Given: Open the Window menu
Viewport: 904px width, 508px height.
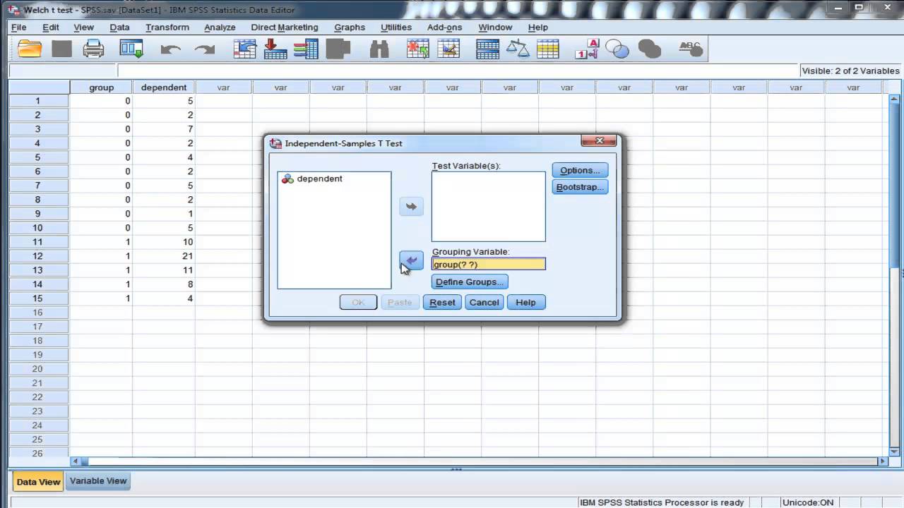Looking at the screenshot, I should (x=495, y=27).
